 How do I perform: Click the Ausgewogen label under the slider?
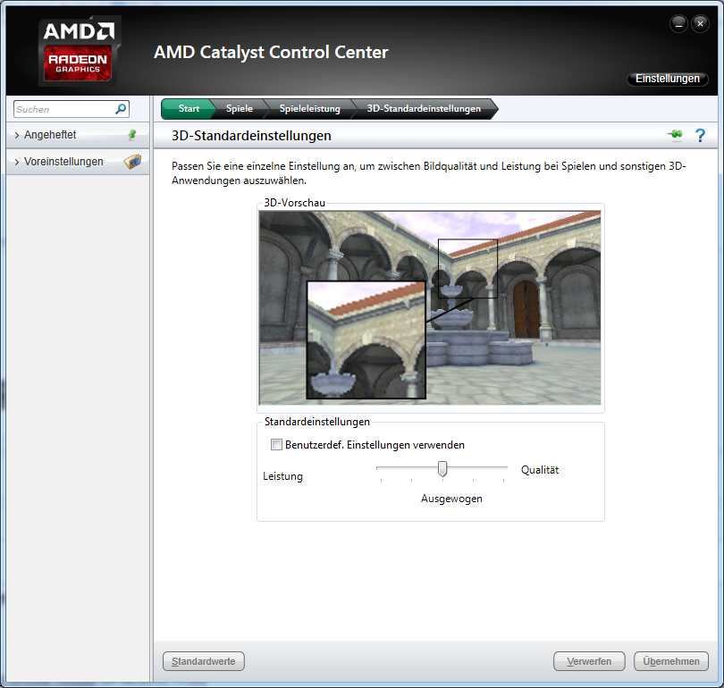451,499
